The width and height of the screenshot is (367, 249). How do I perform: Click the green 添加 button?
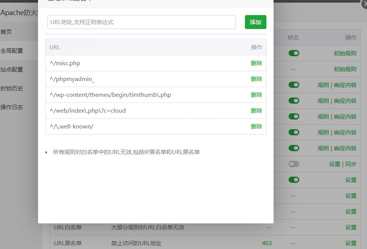[255, 22]
